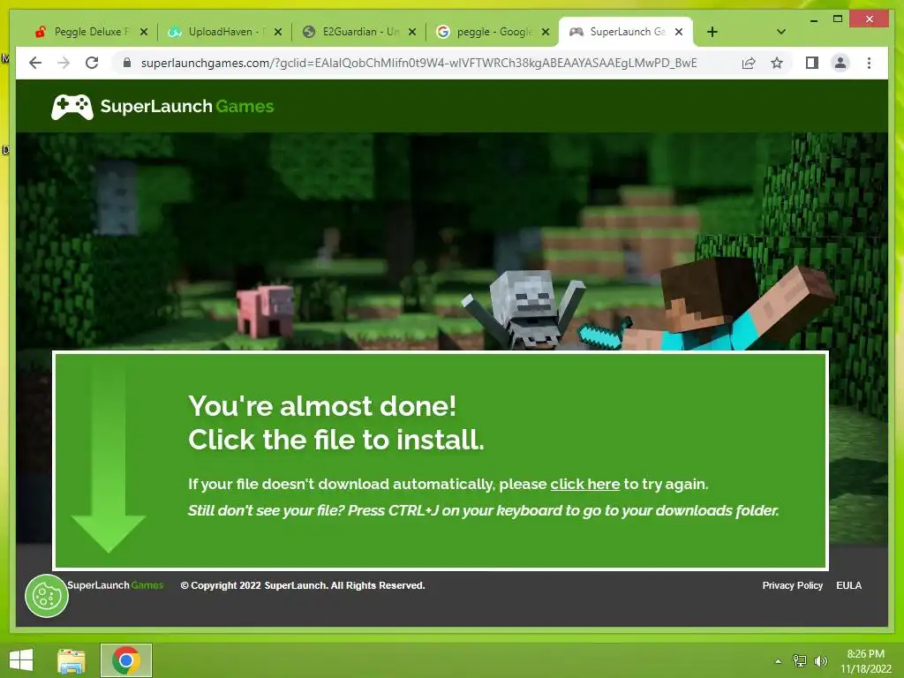Open network status tray icon
This screenshot has height=678, width=904.
point(799,661)
